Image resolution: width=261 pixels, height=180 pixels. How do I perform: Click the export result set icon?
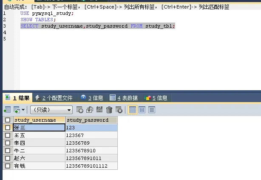click(7, 110)
